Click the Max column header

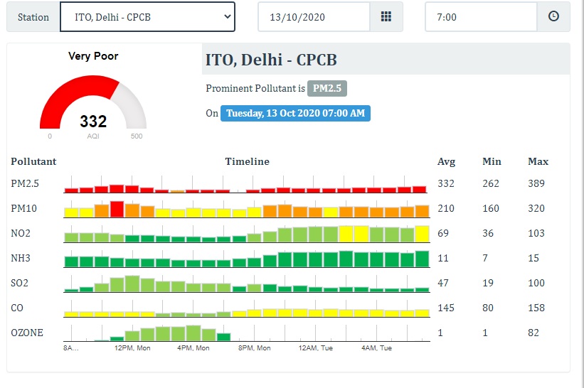pyautogui.click(x=538, y=161)
